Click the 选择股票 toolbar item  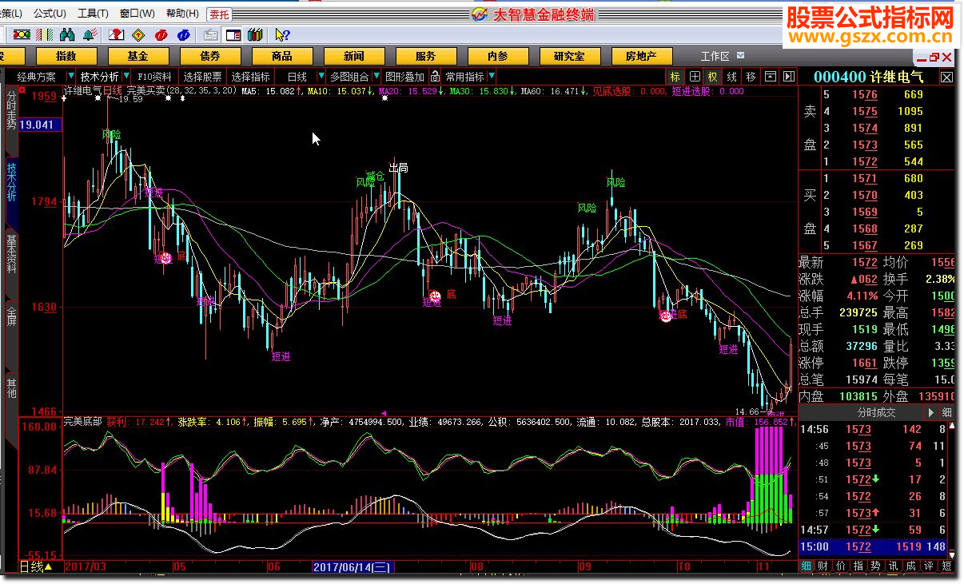[x=202, y=77]
